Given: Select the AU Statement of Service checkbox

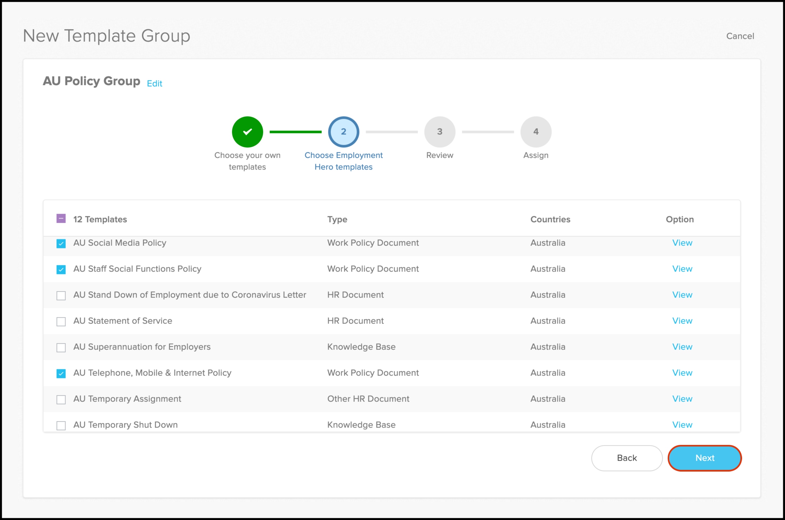Looking at the screenshot, I should pyautogui.click(x=61, y=321).
